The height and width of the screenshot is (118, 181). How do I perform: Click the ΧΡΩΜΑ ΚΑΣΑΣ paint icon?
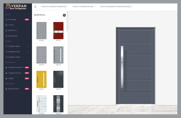click(x=6, y=52)
